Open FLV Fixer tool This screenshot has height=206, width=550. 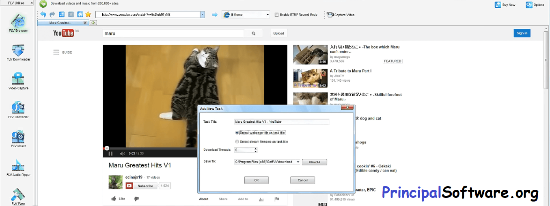[18, 196]
